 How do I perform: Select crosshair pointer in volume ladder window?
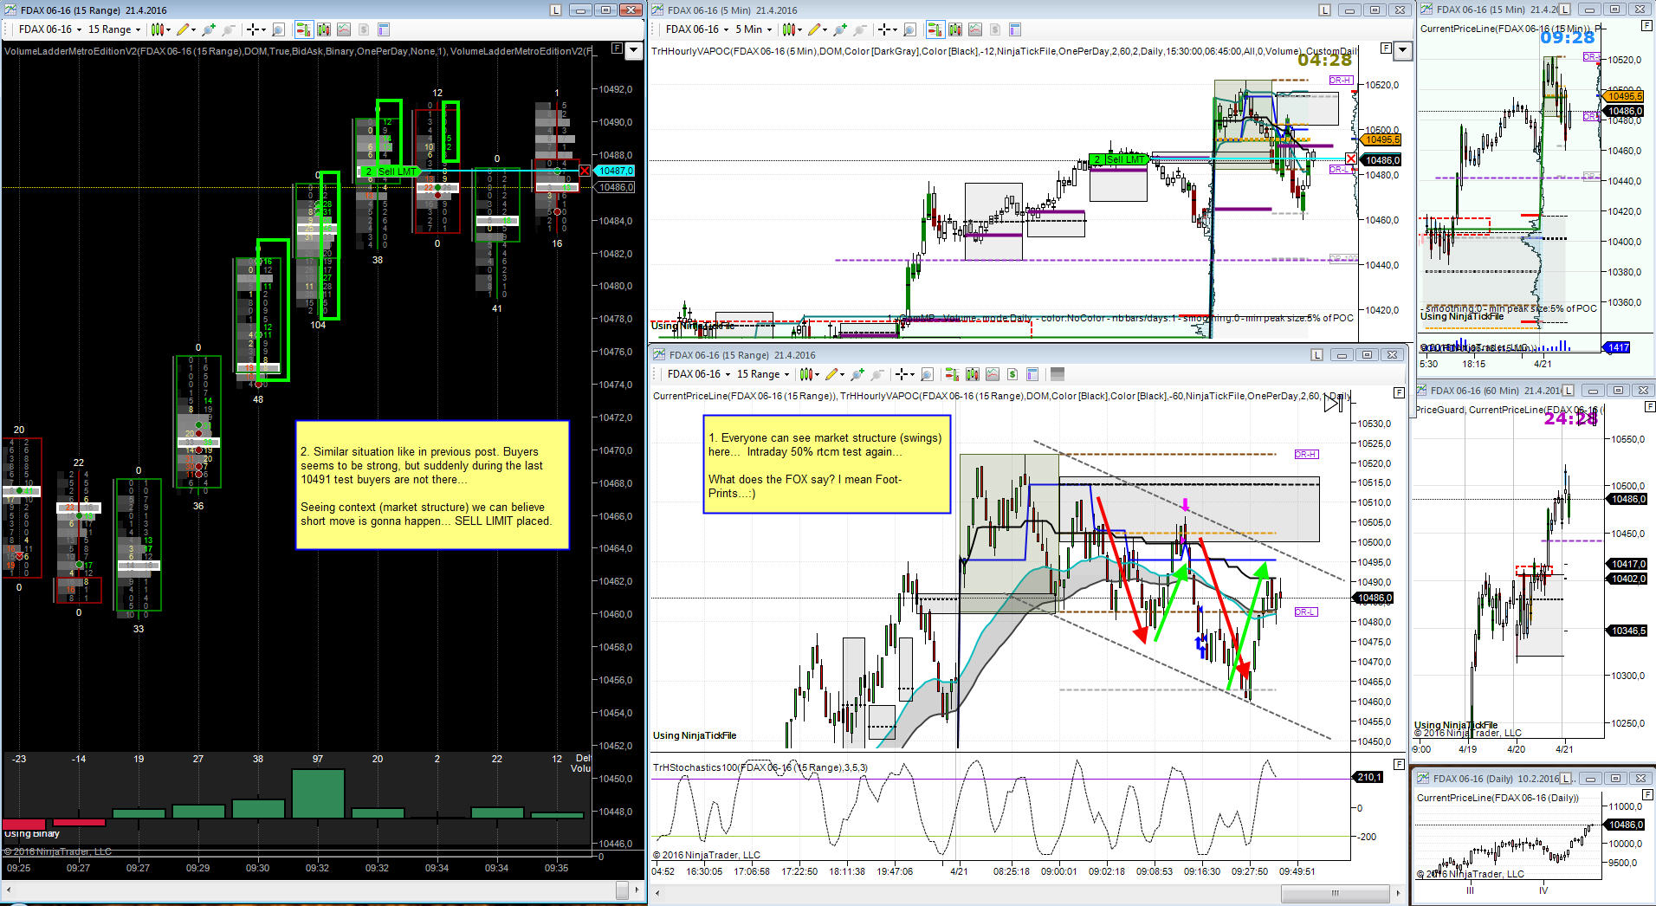(253, 29)
